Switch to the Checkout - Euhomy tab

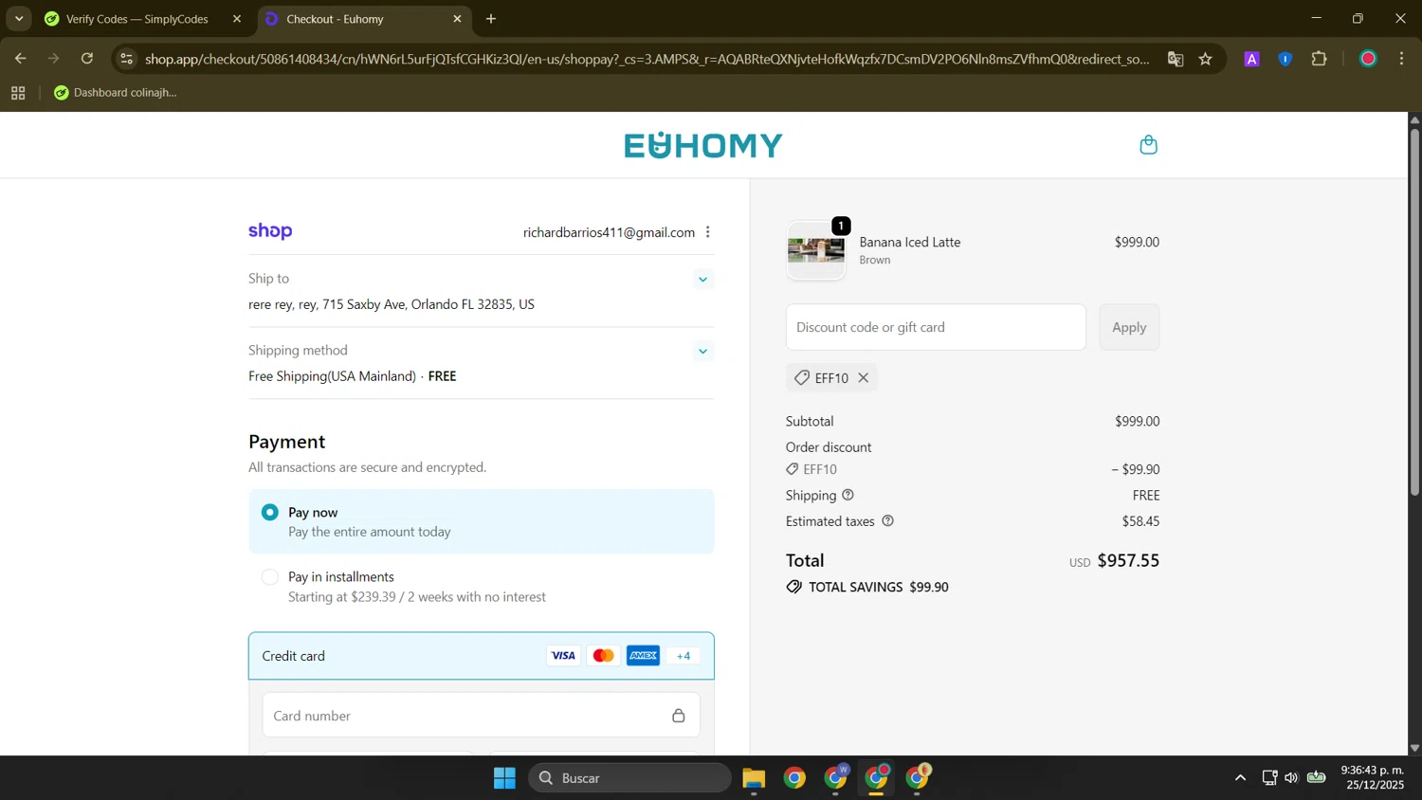coord(365,19)
